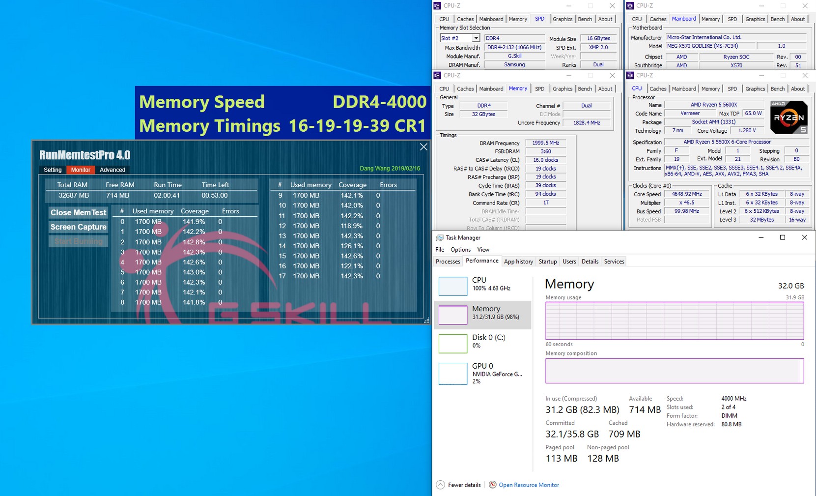Switch to Processes tab in Task Manager
This screenshot has height=496, width=816.
point(448,262)
